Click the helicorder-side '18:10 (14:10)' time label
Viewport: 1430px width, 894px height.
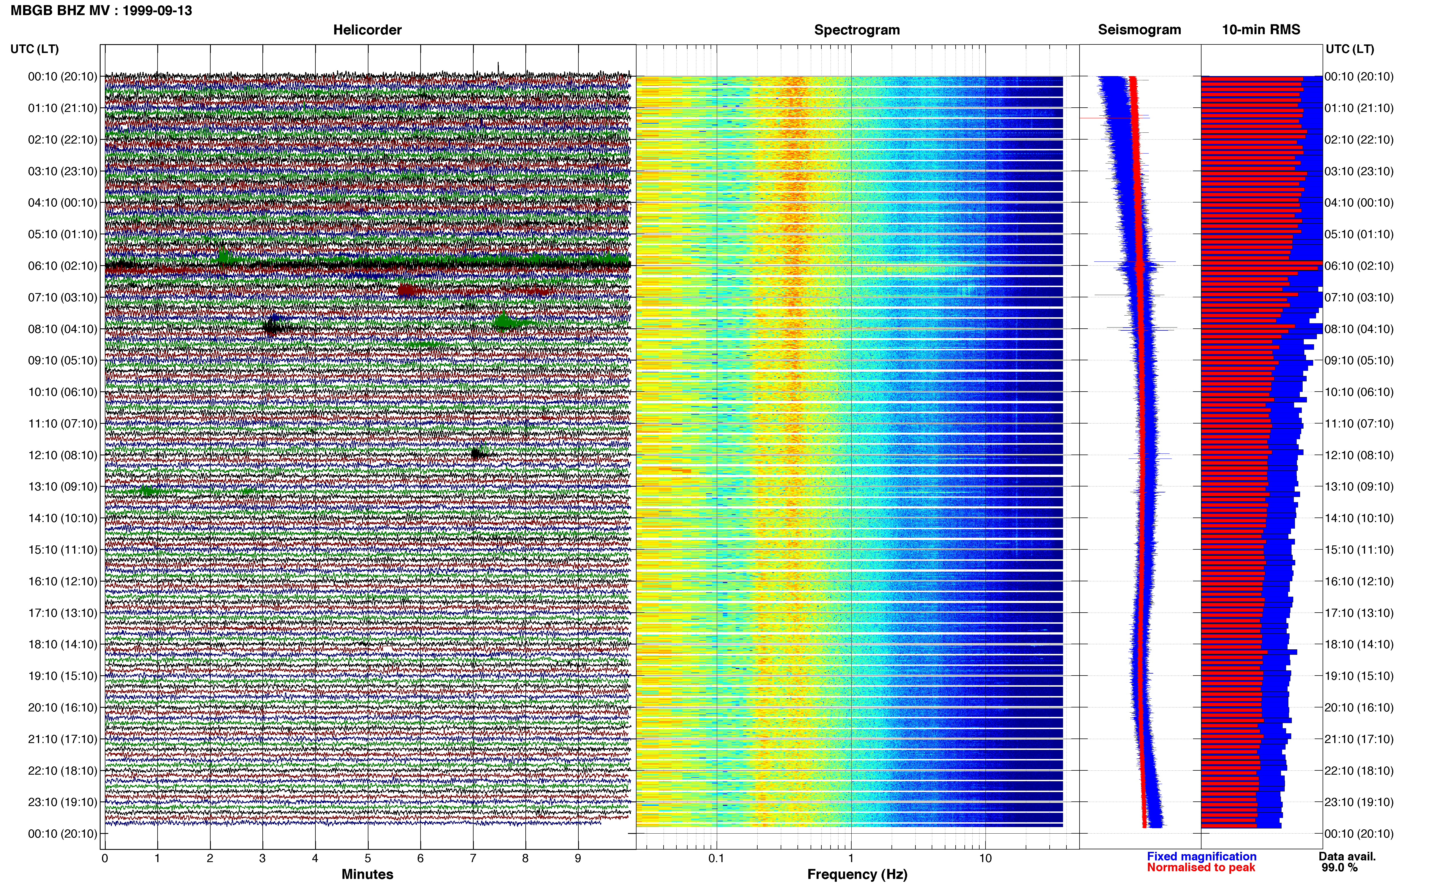(63, 645)
